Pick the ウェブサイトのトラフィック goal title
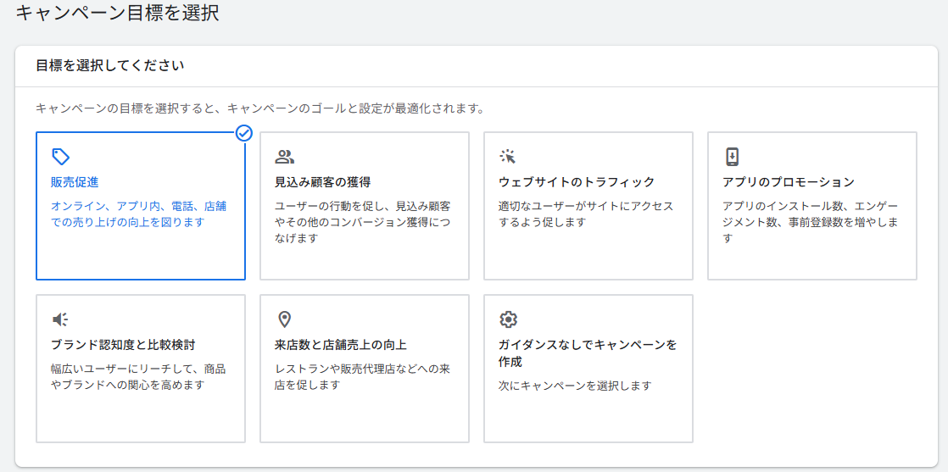 coord(577,182)
